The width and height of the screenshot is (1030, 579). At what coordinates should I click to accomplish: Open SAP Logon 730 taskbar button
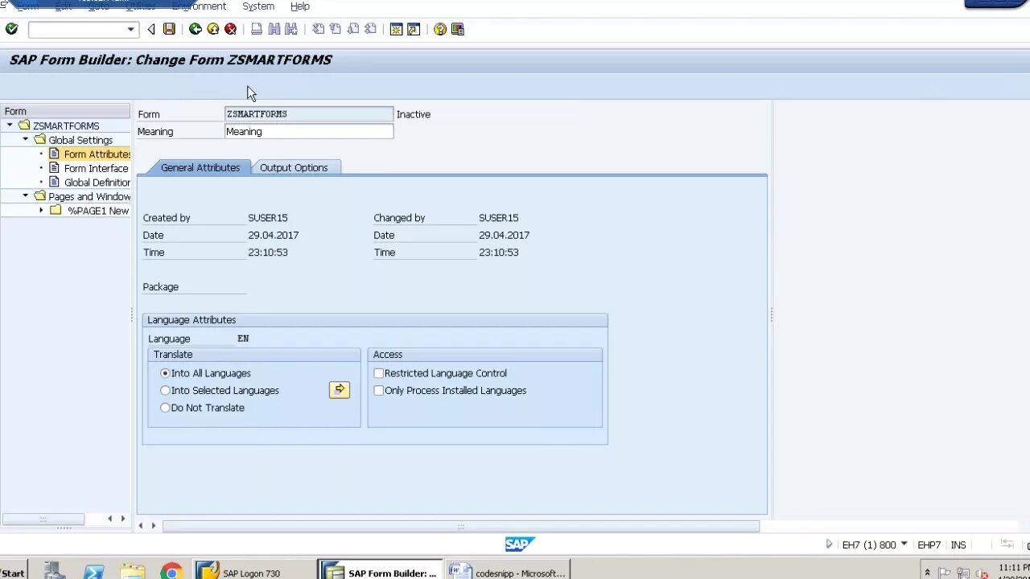point(252,572)
